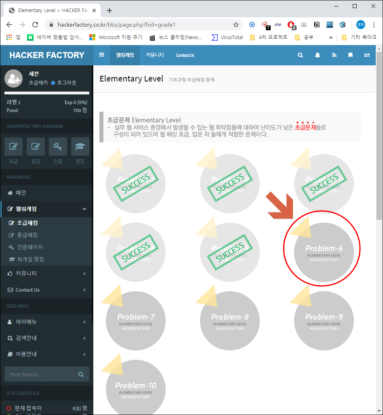Select the 초급 pencil icon in wargame panel
The height and width of the screenshot is (415, 383).
pyautogui.click(x=13, y=146)
